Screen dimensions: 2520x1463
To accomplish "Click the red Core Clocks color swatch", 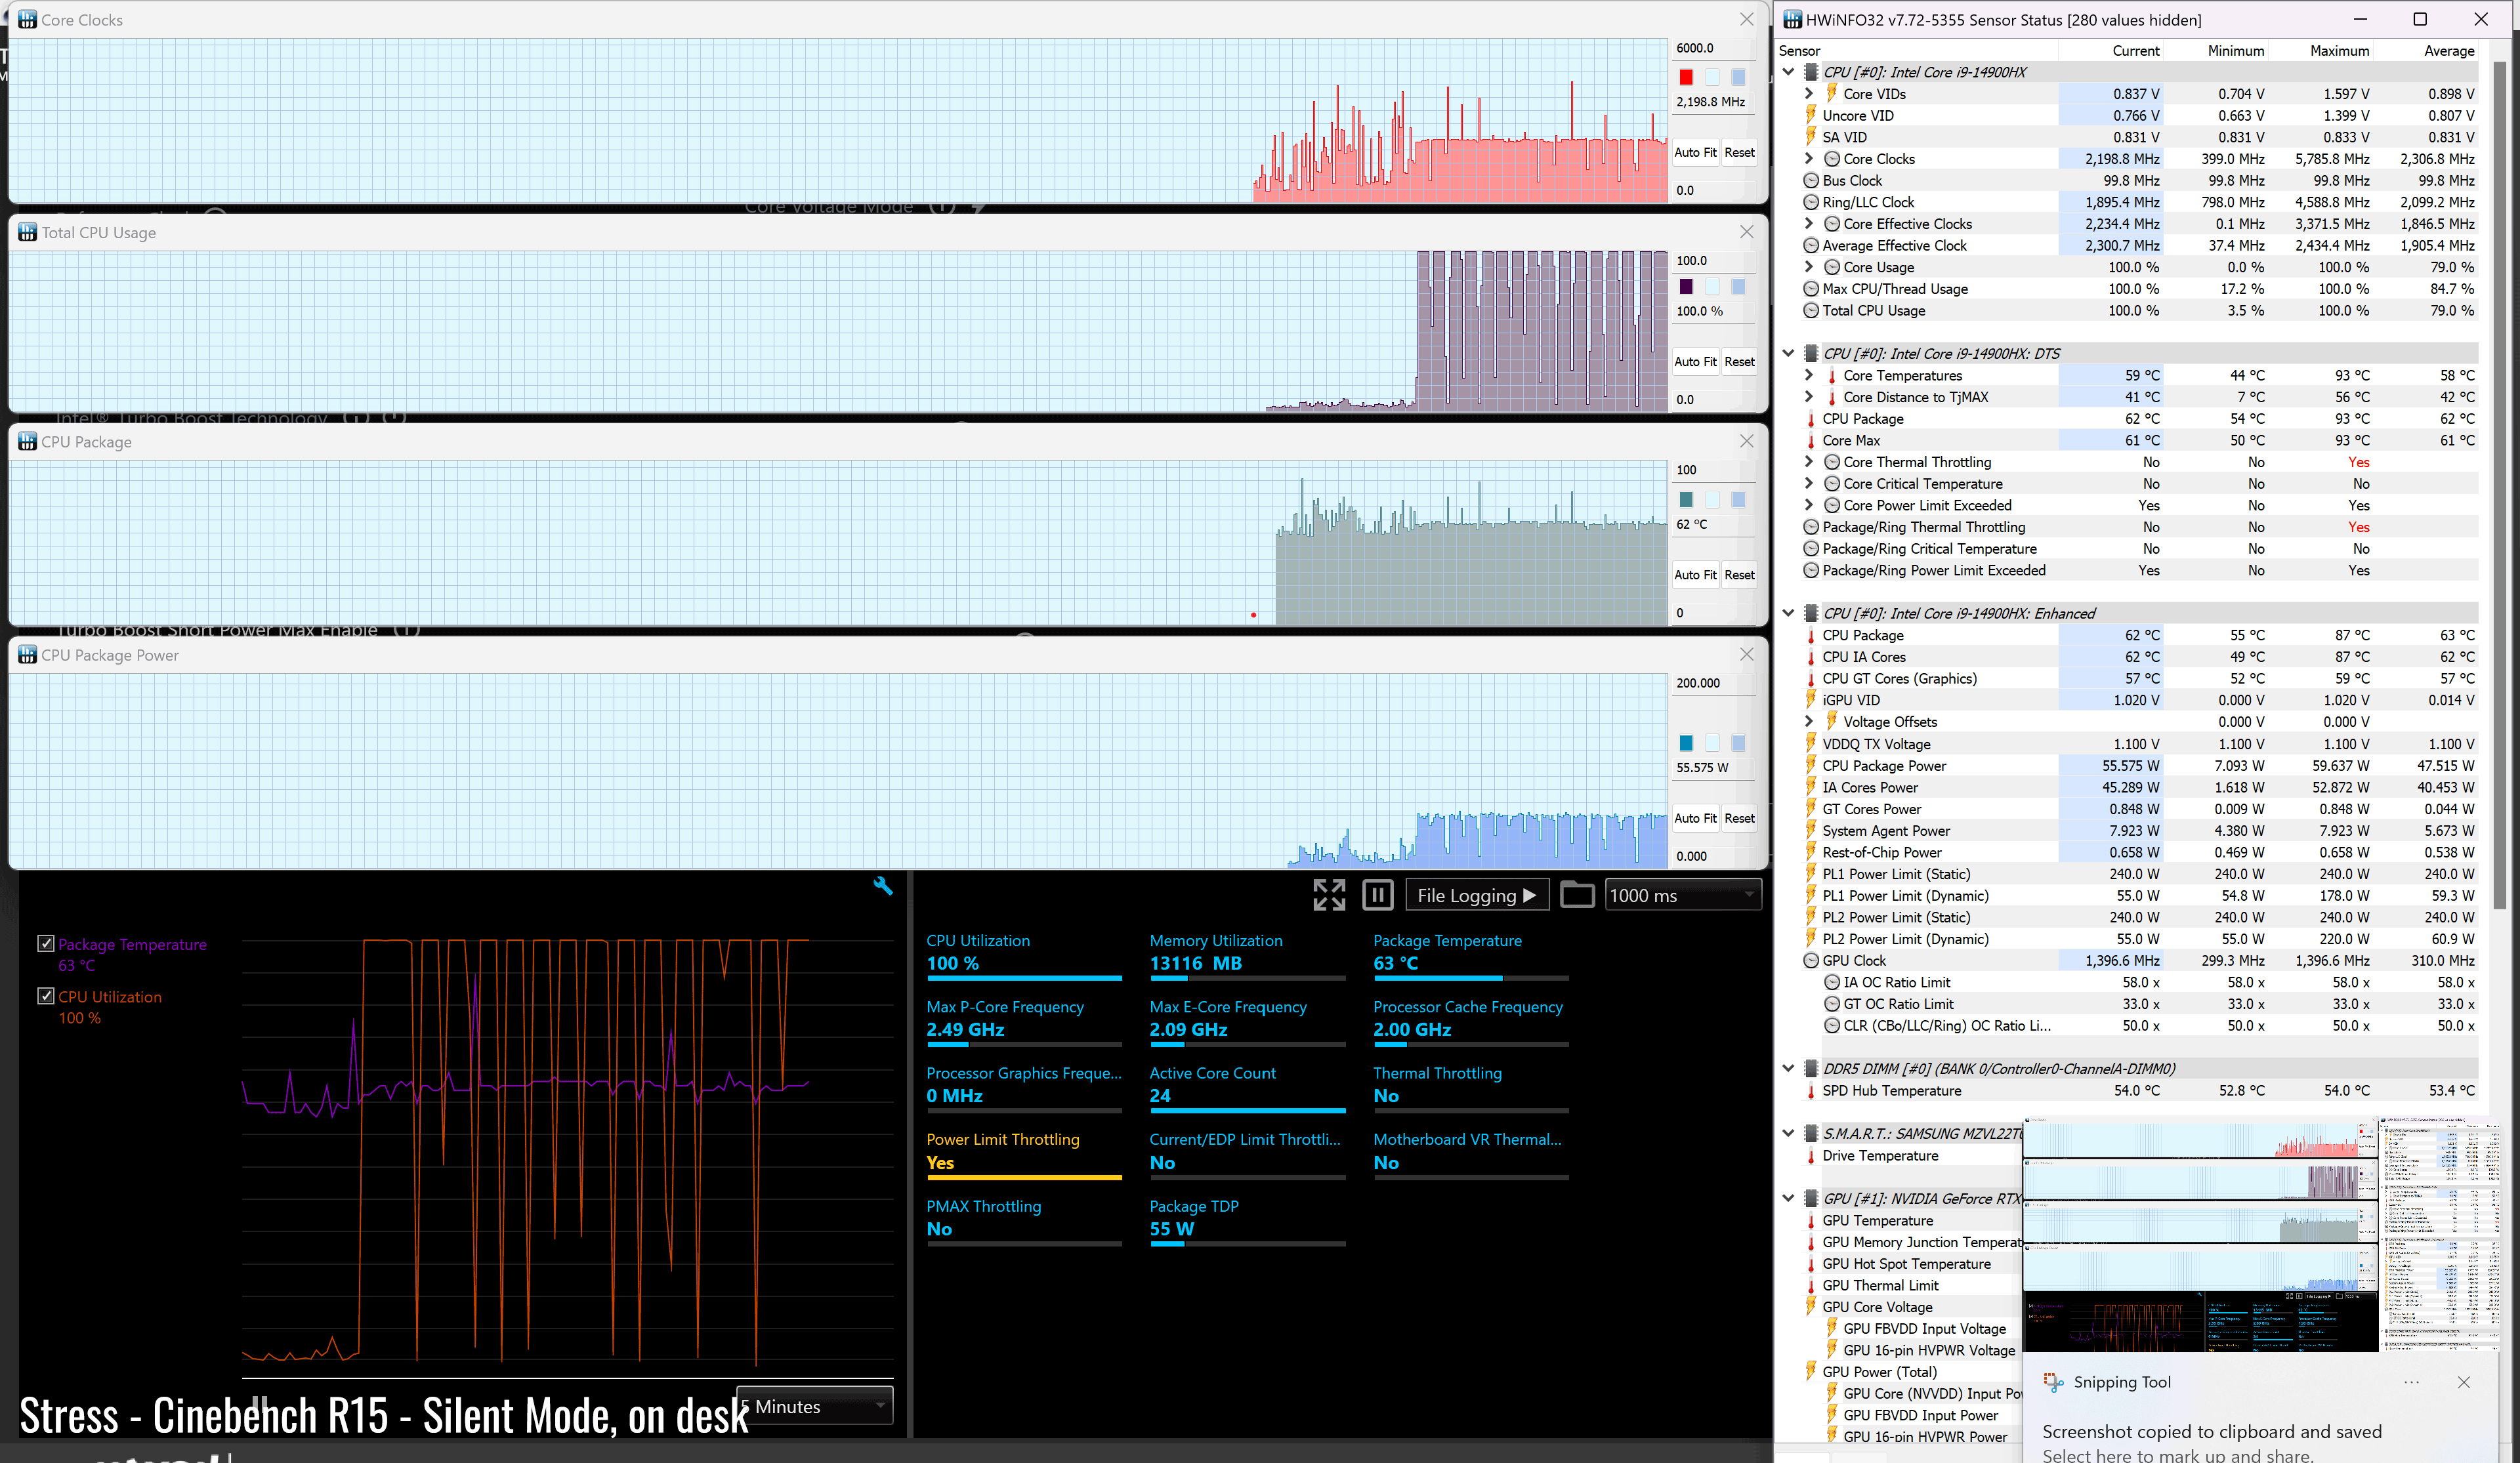I will [x=1686, y=77].
